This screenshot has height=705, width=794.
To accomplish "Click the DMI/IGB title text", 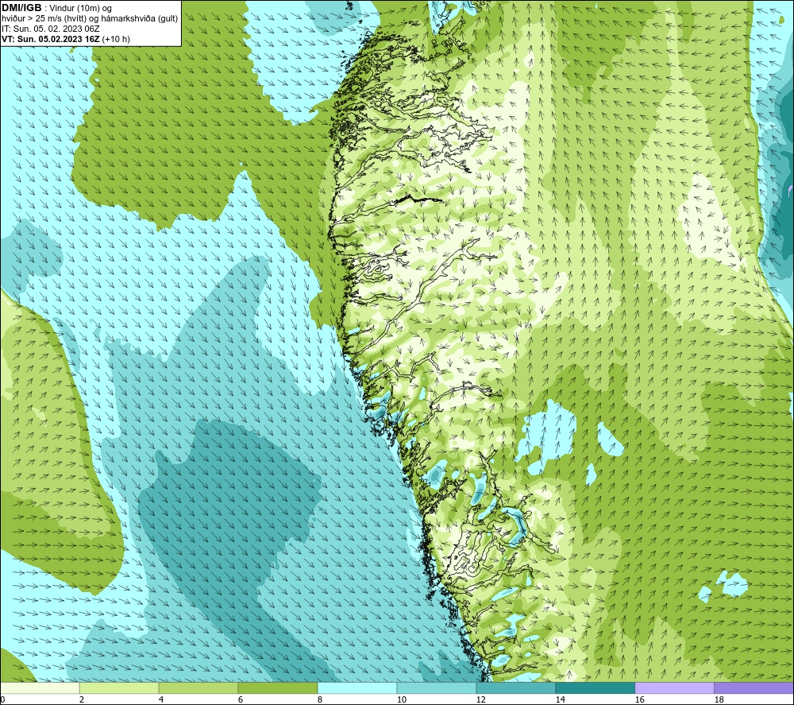I will coord(21,8).
